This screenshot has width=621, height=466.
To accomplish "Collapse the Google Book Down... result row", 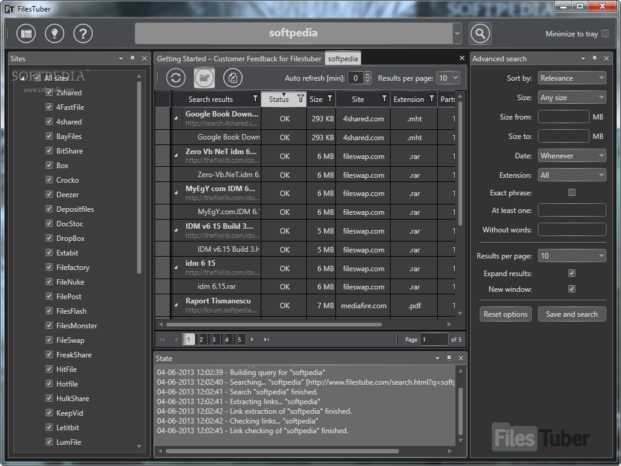I will 176,118.
